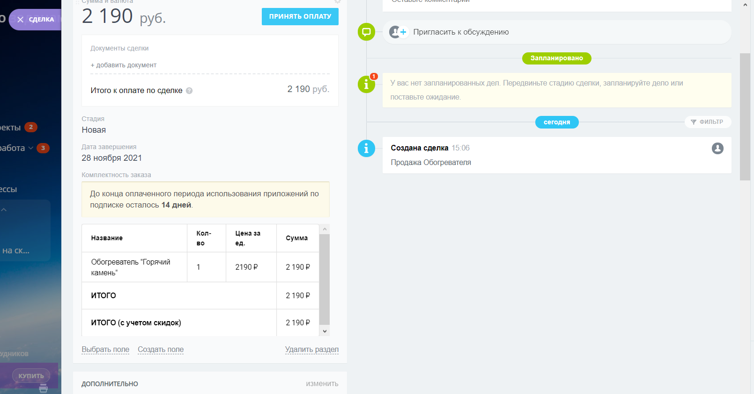
Task: Click the order table's scroll-up arrow
Action: click(325, 229)
